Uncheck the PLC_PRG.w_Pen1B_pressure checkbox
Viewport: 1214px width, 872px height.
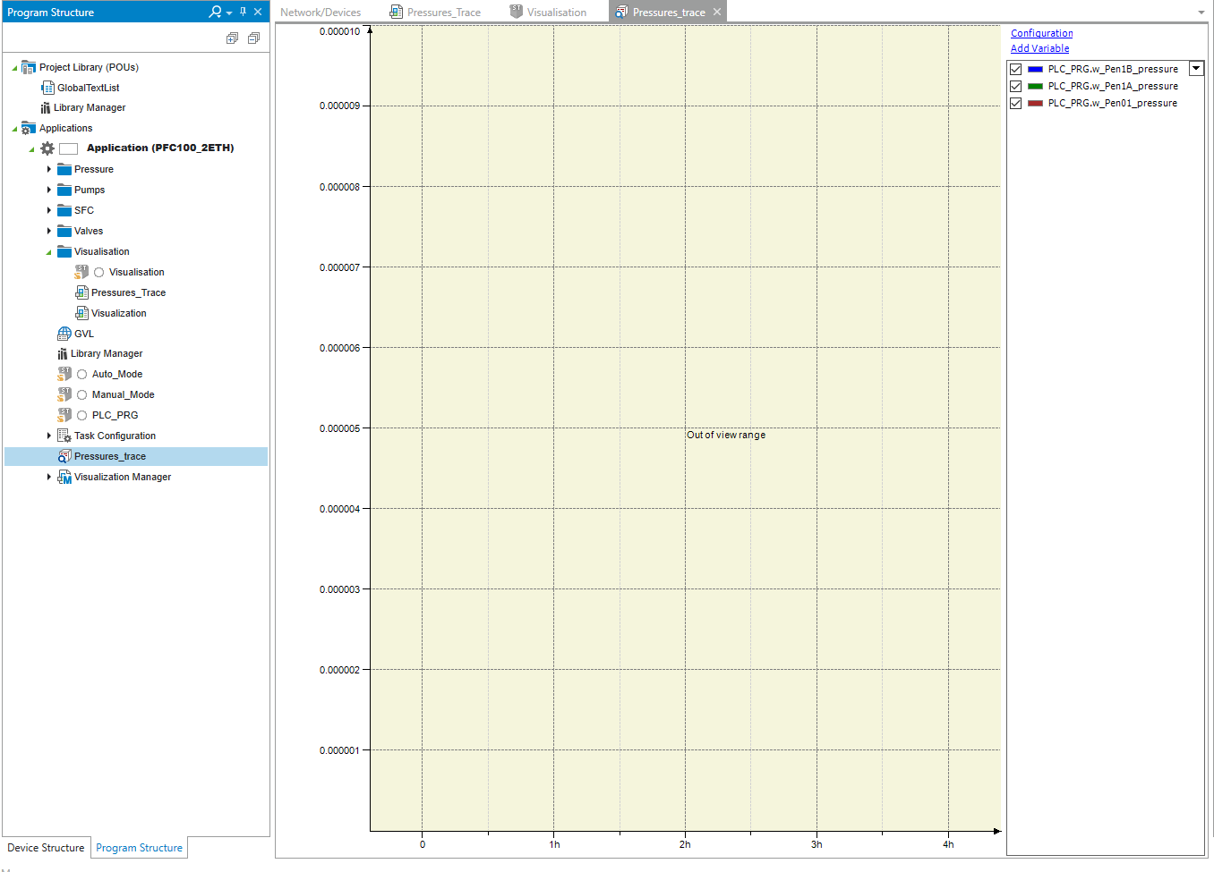1015,69
